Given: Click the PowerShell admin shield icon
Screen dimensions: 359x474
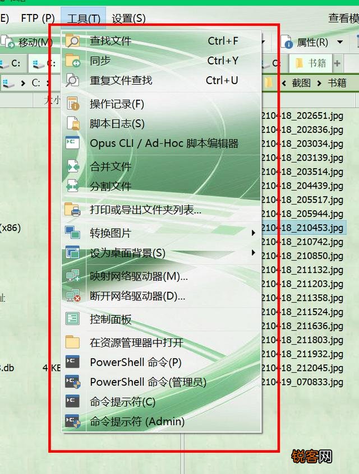Looking at the screenshot, I should point(73,382).
